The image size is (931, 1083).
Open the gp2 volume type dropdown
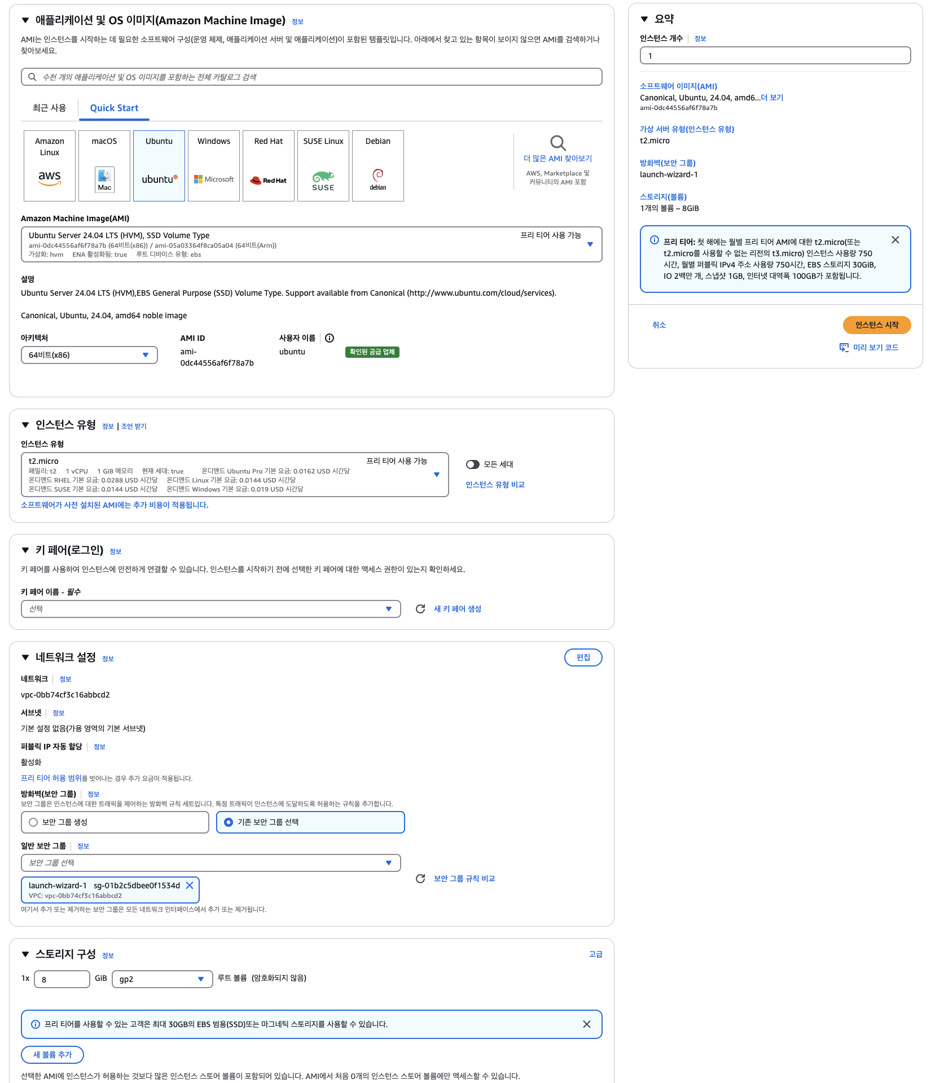(163, 979)
